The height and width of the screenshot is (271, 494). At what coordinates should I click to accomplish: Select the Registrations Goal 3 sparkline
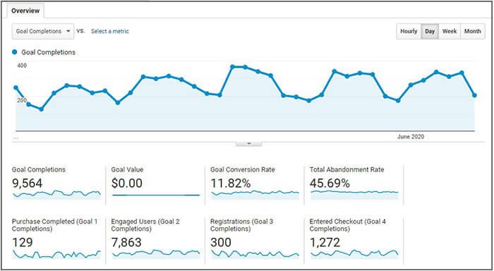pyautogui.click(x=255, y=254)
